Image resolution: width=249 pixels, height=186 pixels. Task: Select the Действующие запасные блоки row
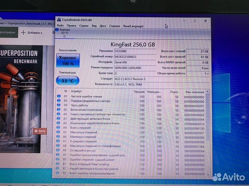click(x=131, y=119)
